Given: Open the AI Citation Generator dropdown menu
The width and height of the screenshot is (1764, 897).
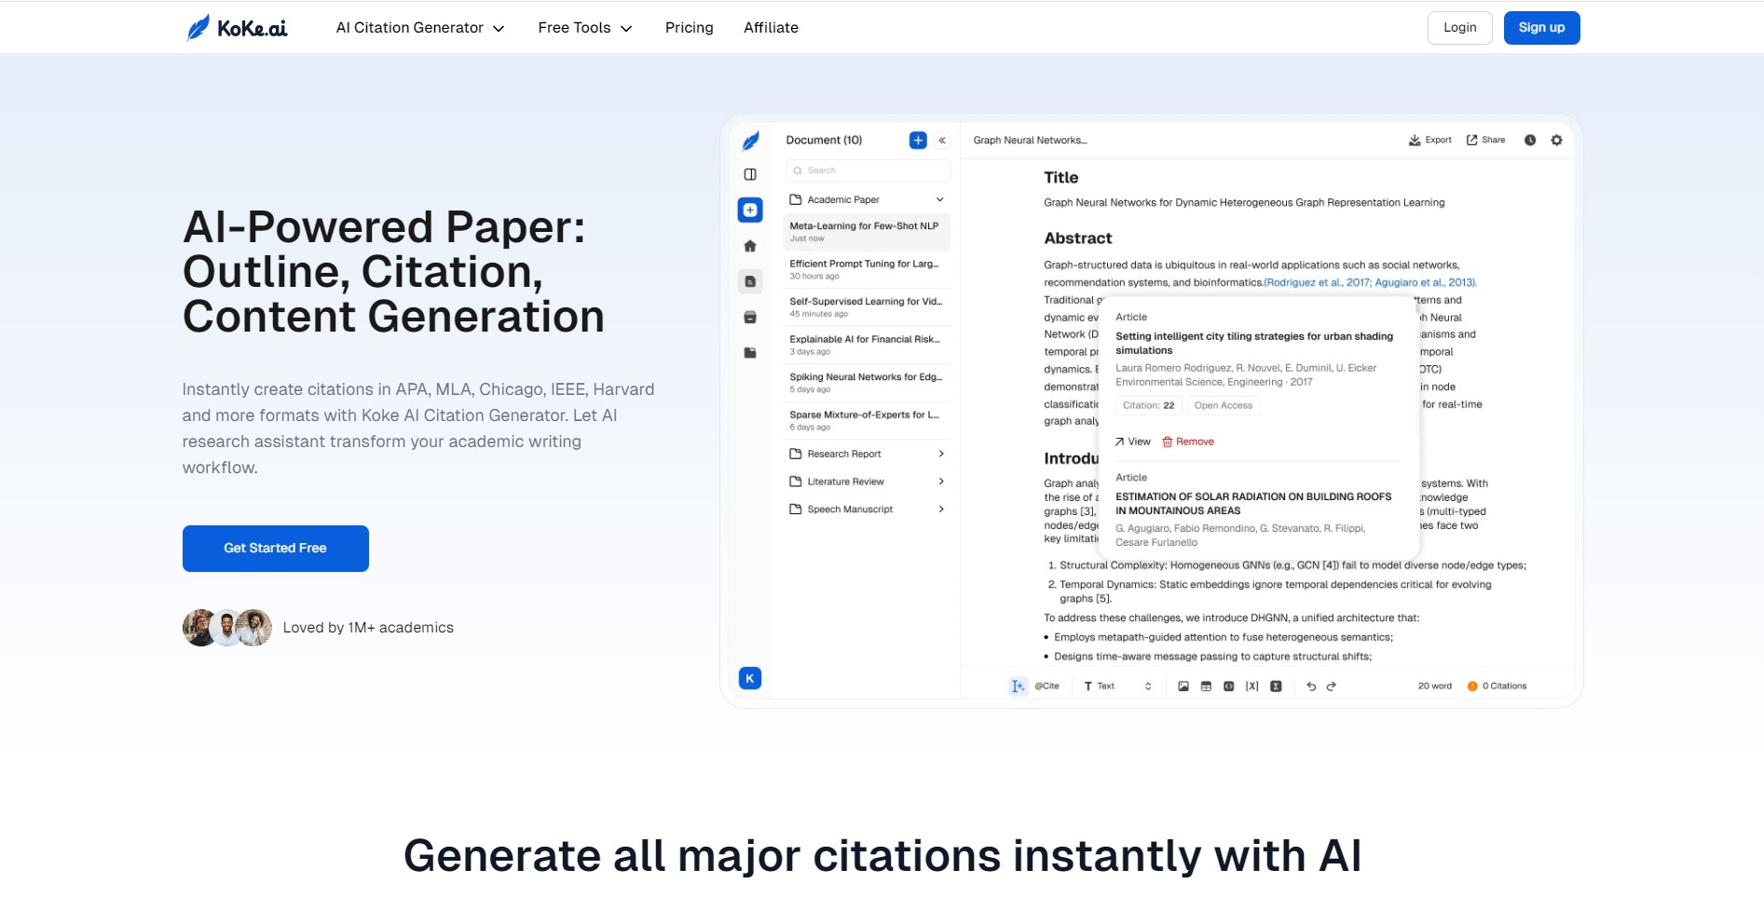Looking at the screenshot, I should pyautogui.click(x=419, y=28).
